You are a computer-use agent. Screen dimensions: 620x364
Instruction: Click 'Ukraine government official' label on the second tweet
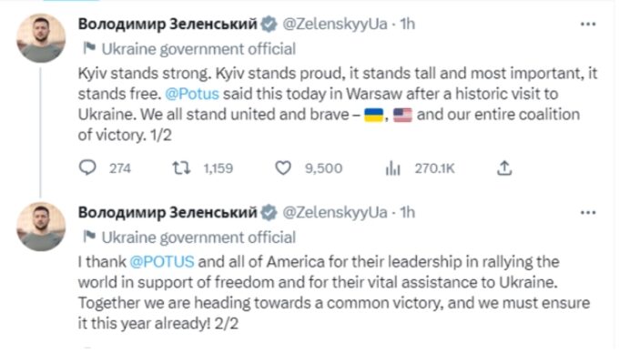point(198,238)
